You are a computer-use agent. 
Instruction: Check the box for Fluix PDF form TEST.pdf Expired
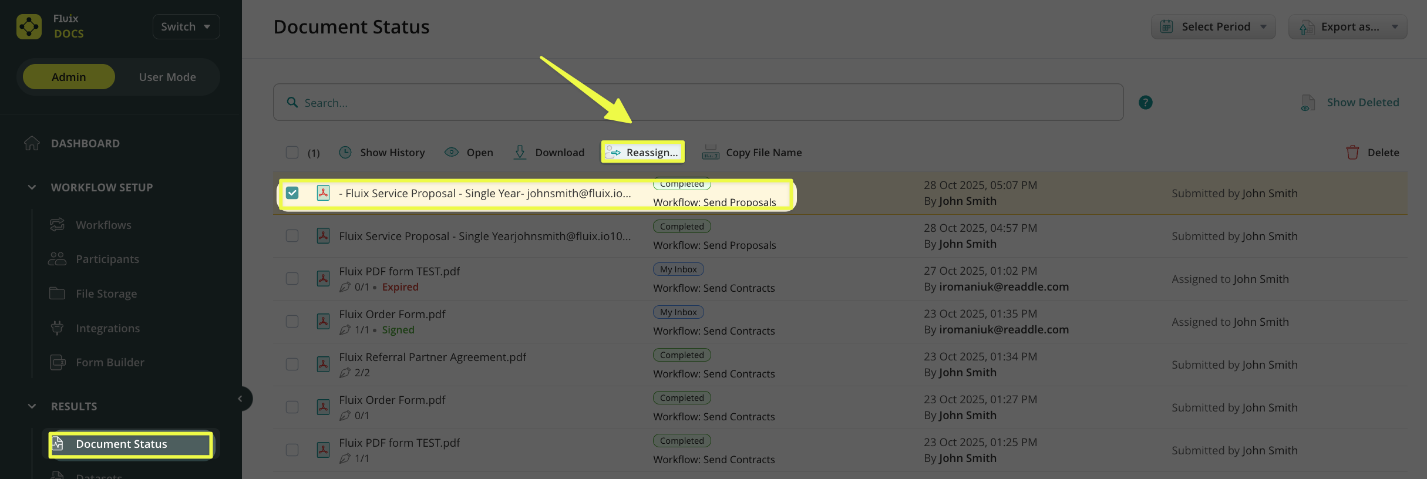(x=292, y=279)
